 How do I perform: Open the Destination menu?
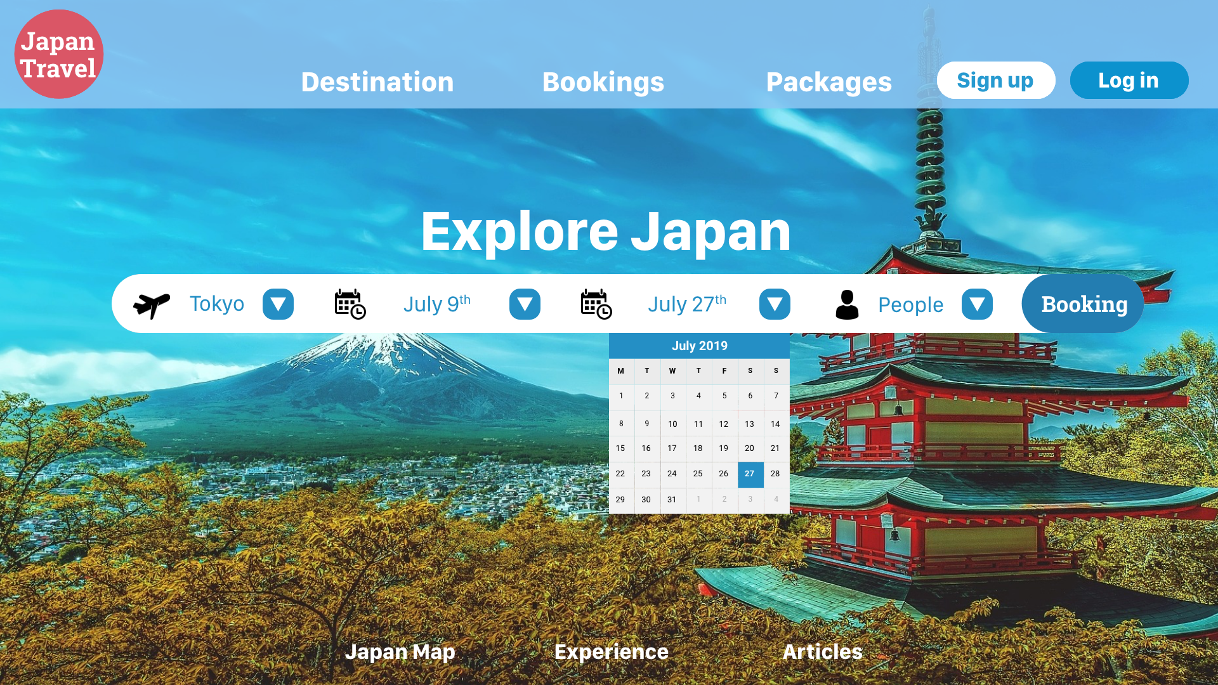pos(377,82)
